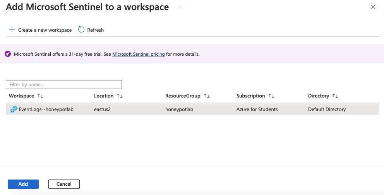Click the Add button
The image size is (384, 195).
[23, 184]
